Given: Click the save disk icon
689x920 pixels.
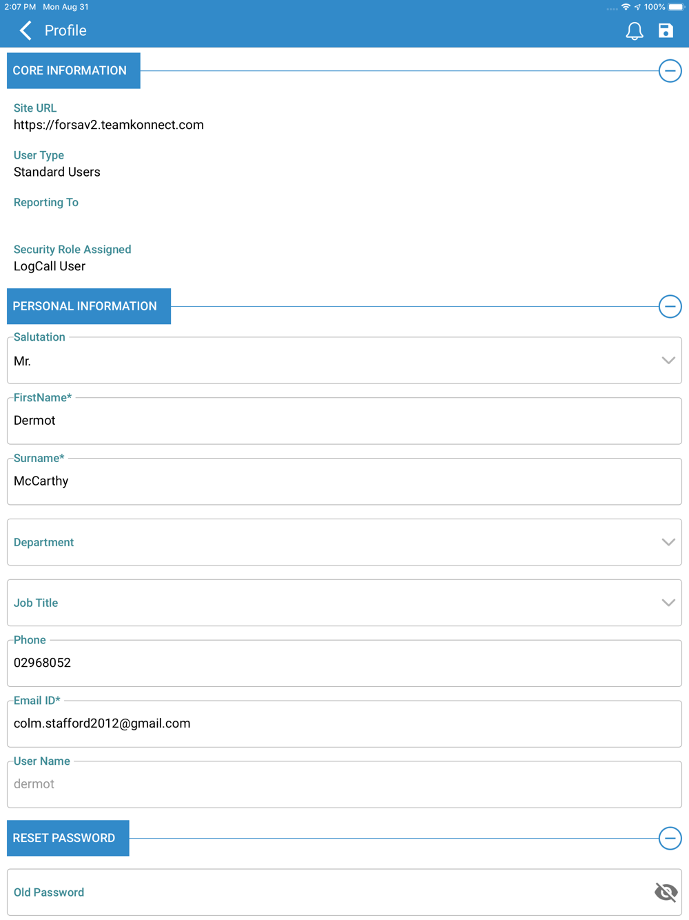Looking at the screenshot, I should point(666,30).
